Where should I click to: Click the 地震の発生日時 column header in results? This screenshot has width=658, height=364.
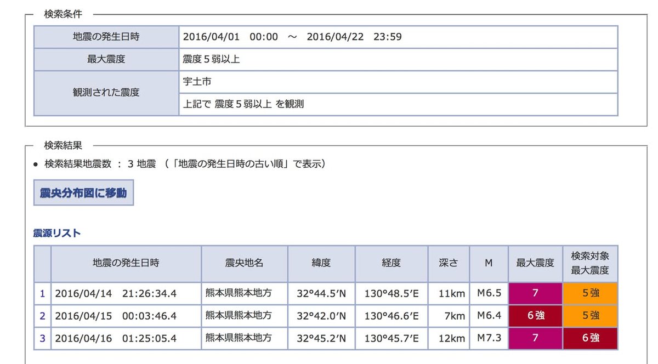[126, 263]
